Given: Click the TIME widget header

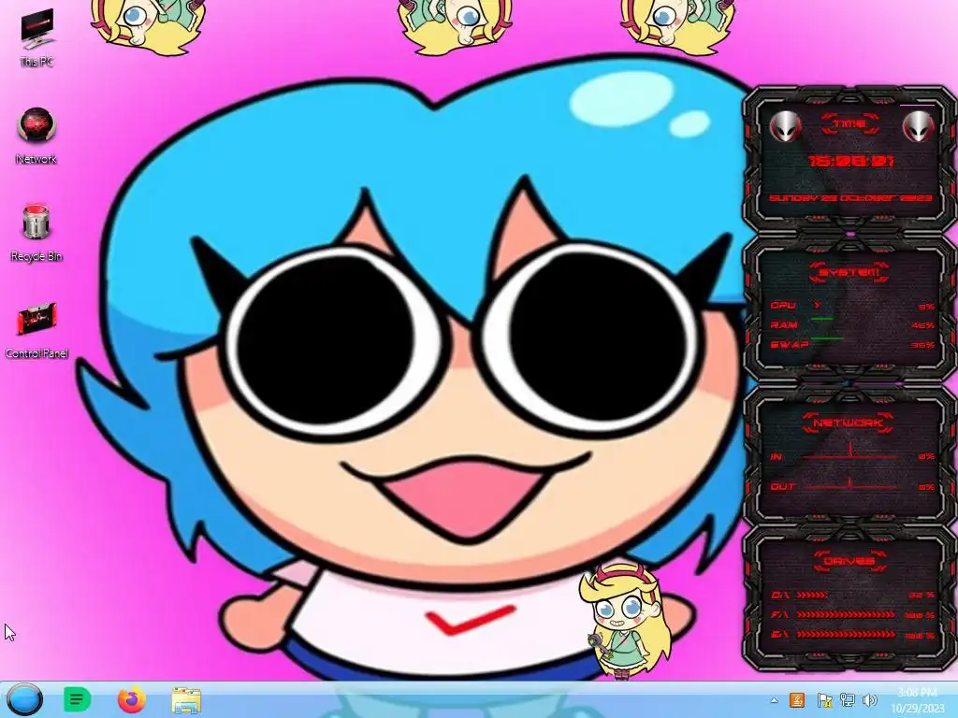Looking at the screenshot, I should point(850,124).
